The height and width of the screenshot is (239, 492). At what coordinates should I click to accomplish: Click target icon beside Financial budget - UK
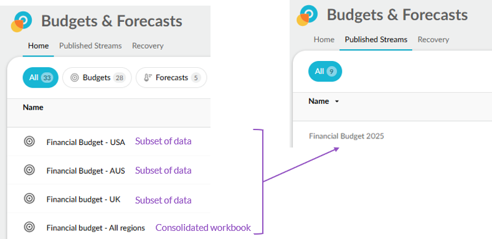(29, 199)
